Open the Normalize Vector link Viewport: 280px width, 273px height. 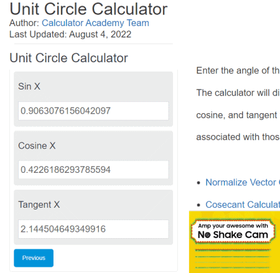tap(243, 182)
